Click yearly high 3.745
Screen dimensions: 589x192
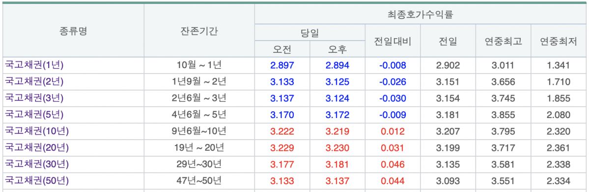(503, 98)
